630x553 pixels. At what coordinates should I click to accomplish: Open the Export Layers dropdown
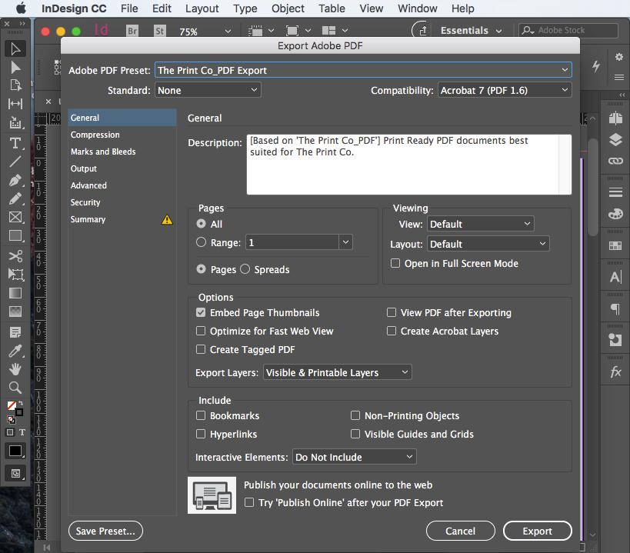[x=336, y=371]
